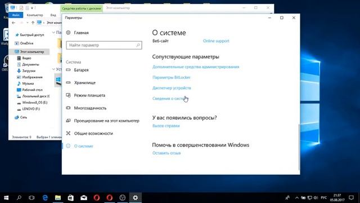Select Видео in Explorer tree
The height and width of the screenshot is (203, 360).
click(x=26, y=58)
